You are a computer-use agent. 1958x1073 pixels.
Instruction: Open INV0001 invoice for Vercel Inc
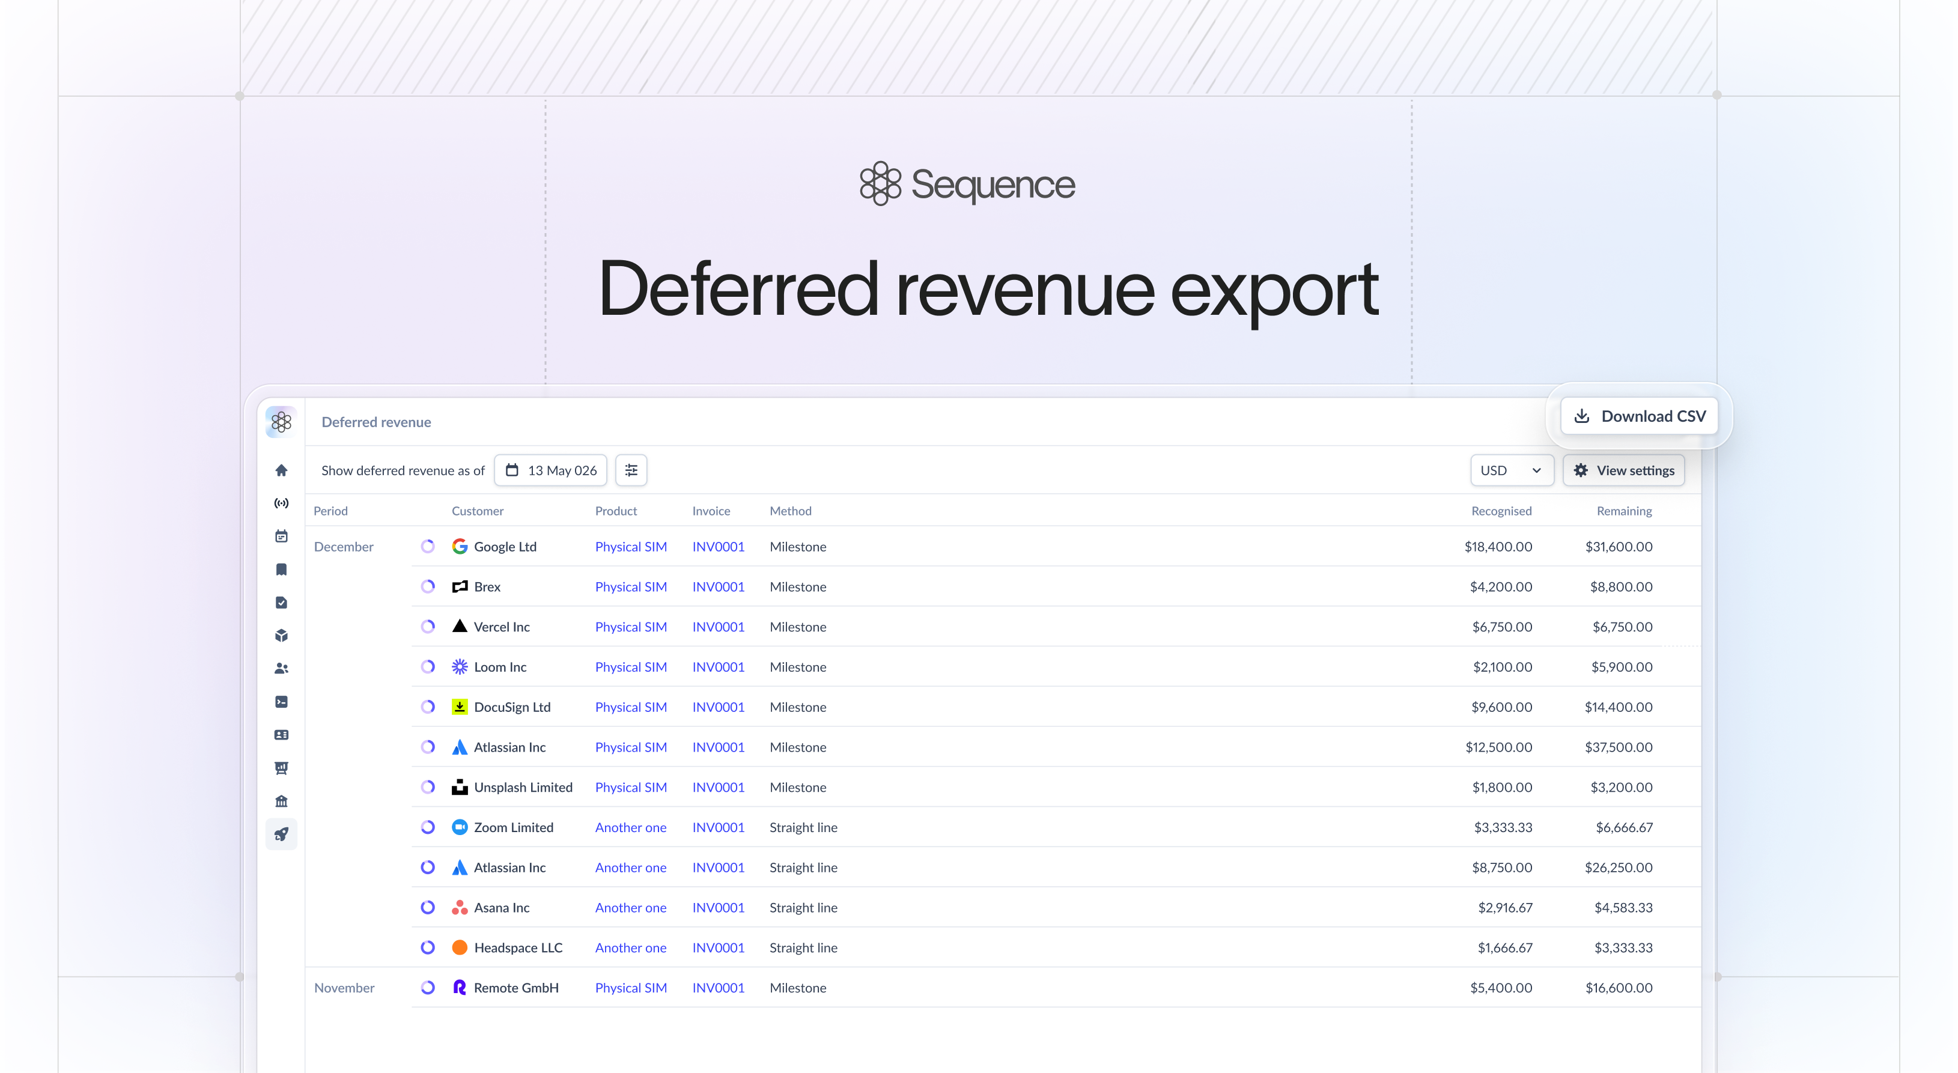tap(719, 626)
